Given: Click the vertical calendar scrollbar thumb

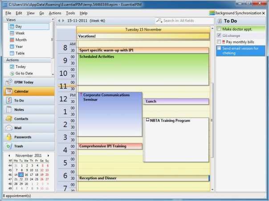Looking at the screenshot, I should pyautogui.click(x=212, y=120).
